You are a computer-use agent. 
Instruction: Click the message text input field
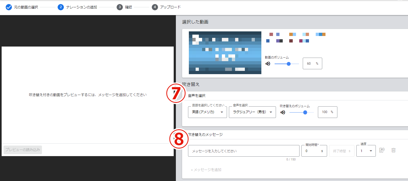click(x=244, y=151)
